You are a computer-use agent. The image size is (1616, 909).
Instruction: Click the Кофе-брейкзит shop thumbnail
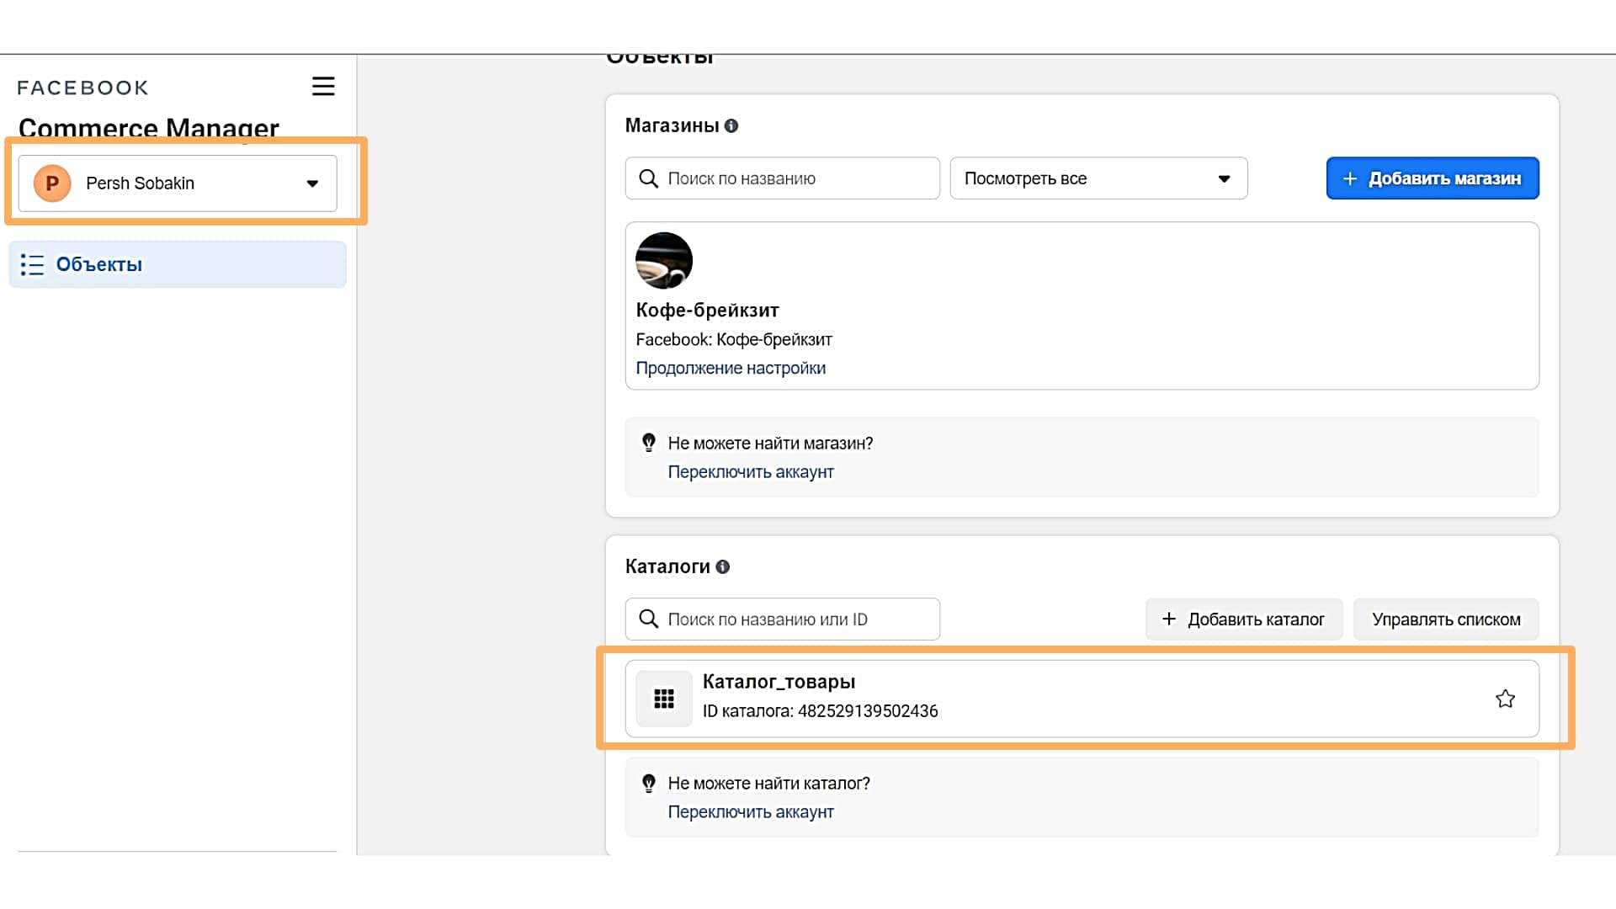[x=664, y=261]
